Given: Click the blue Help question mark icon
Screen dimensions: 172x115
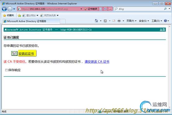Looking at the screenshot, I should click(165, 21).
